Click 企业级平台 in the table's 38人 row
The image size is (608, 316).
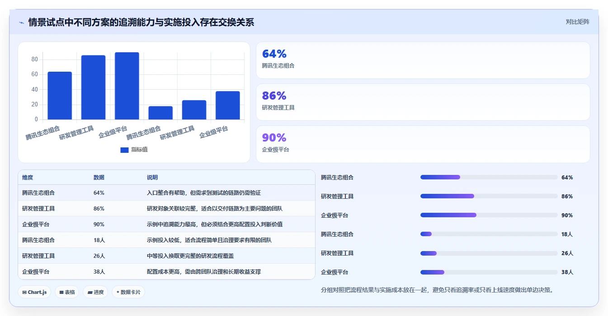coord(36,272)
